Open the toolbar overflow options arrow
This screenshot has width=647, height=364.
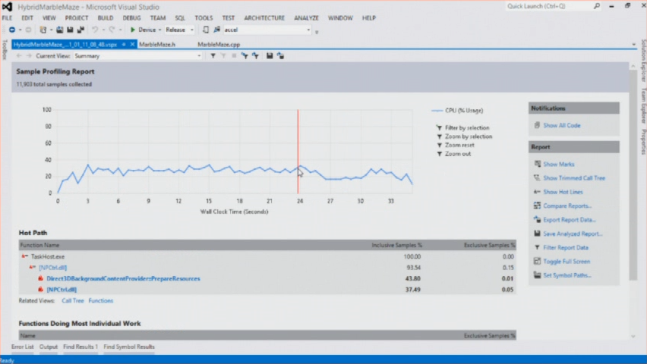pos(317,31)
